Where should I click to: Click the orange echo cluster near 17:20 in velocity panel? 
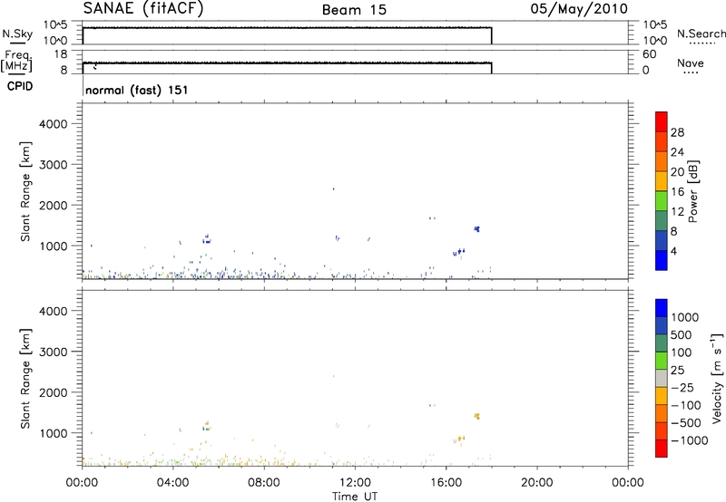pos(477,416)
